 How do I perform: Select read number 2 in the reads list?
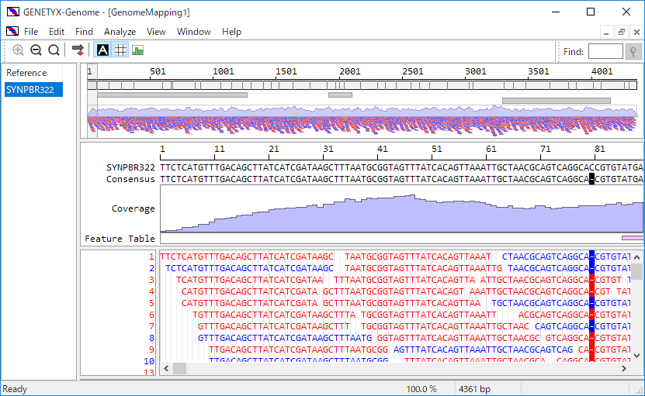151,268
